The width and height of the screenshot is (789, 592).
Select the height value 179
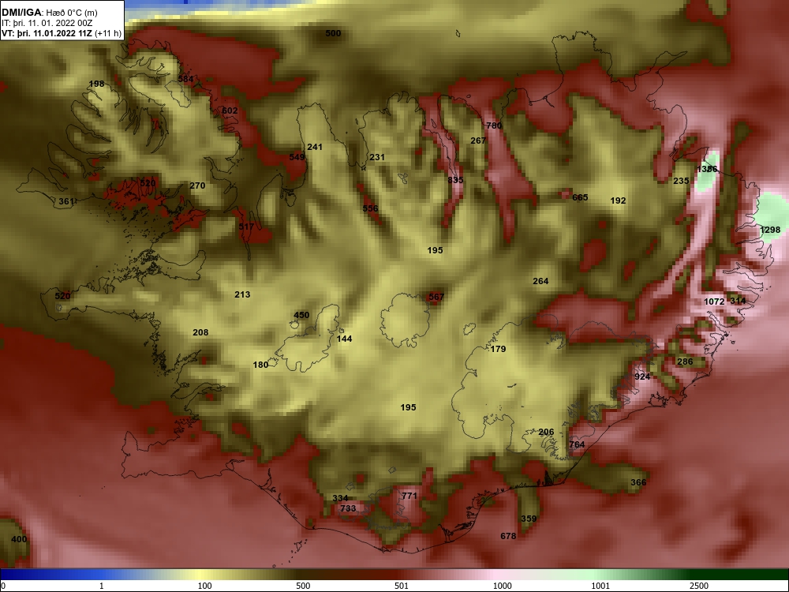[x=498, y=349]
